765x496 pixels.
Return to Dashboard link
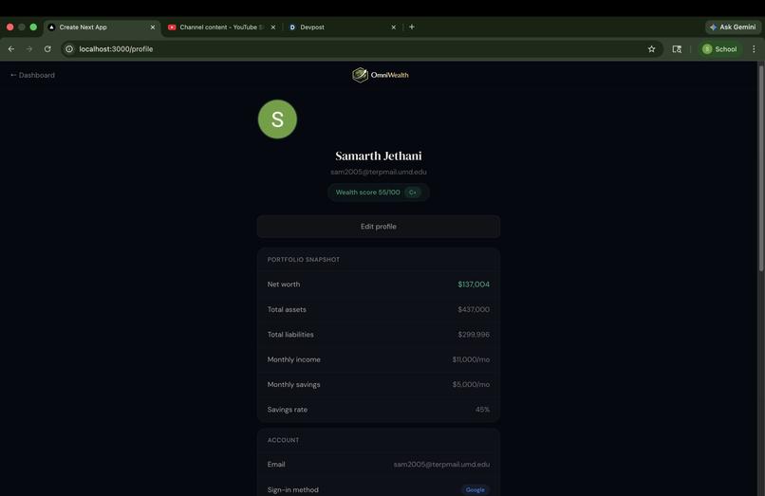click(32, 75)
